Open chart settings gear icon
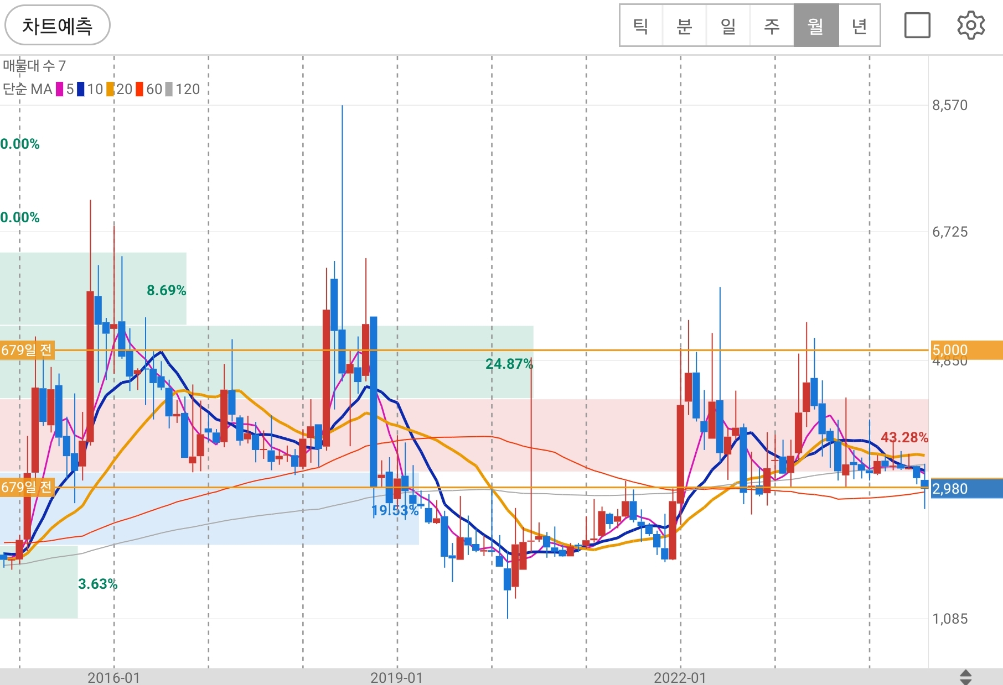 (x=971, y=25)
